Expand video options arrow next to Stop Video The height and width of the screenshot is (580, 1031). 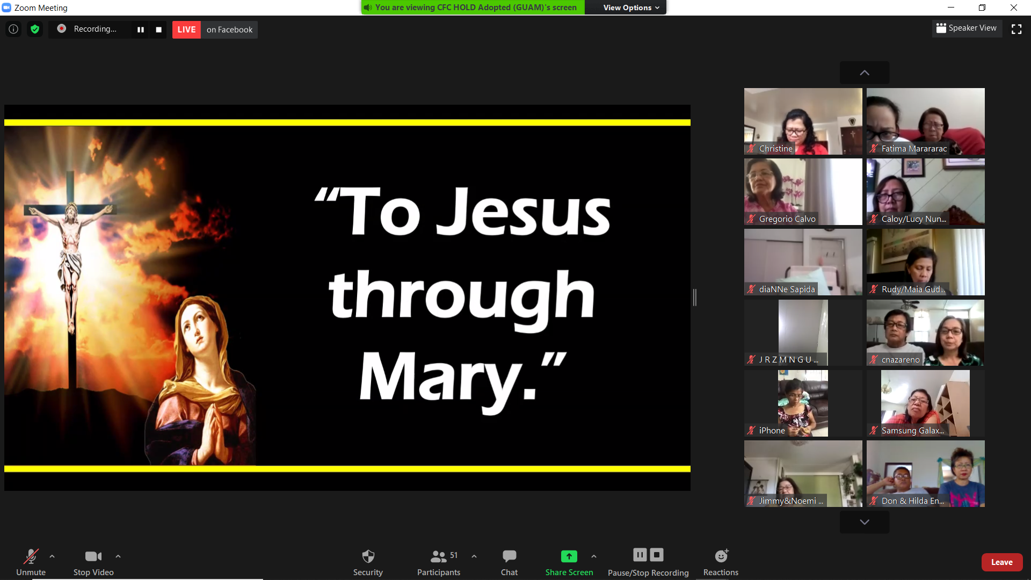(118, 556)
